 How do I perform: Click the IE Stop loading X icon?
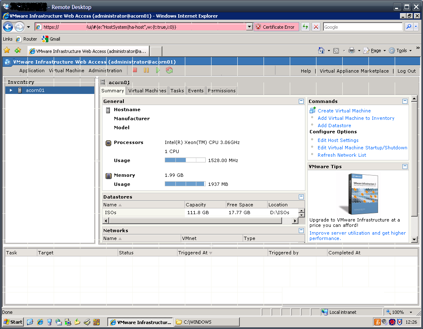[316, 27]
